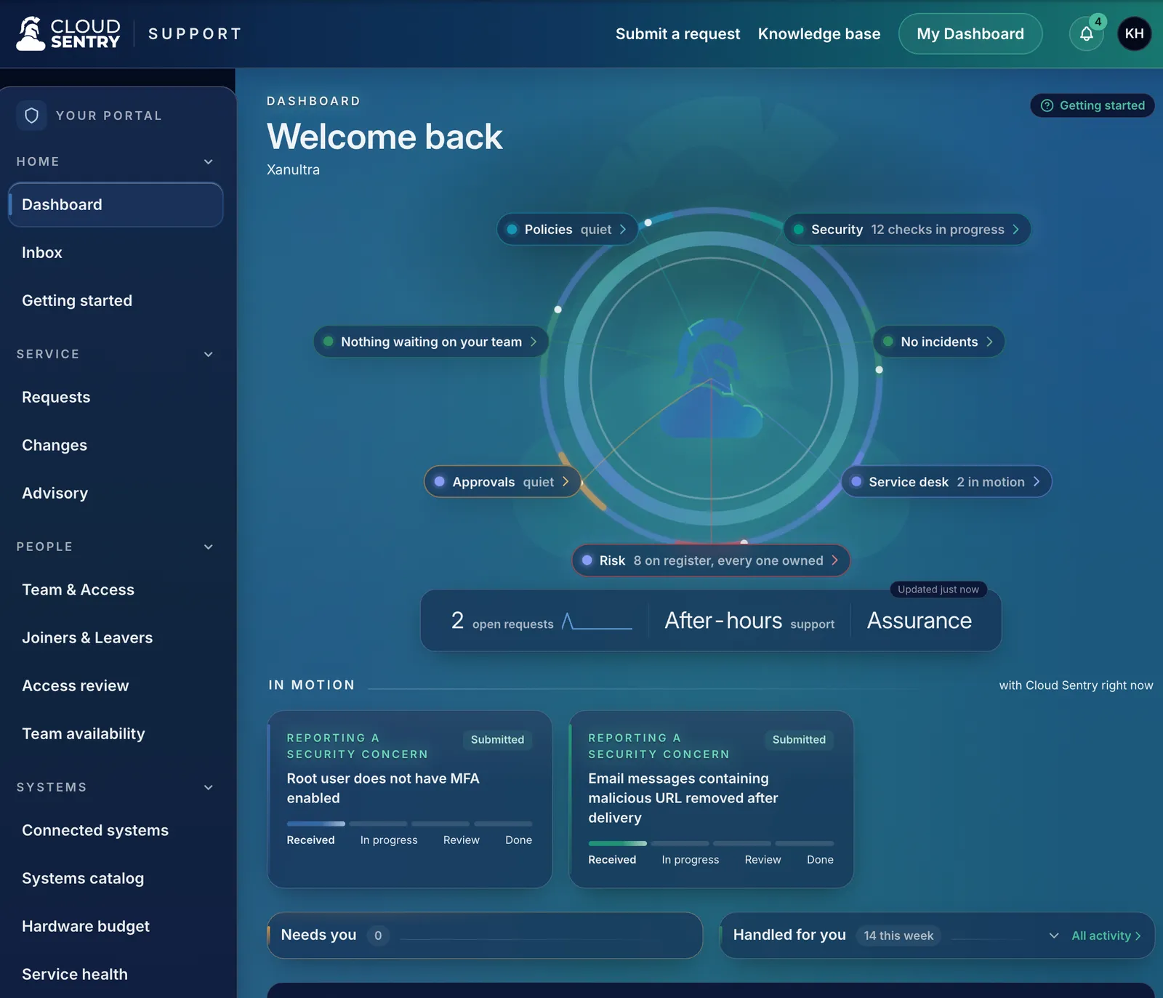This screenshot has height=998, width=1163.
Task: Select Dashboard in the sidebar
Action: click(116, 205)
